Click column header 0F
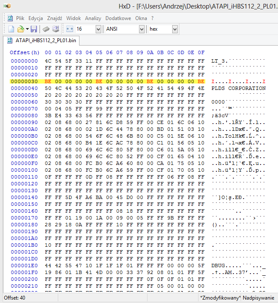Image resolution: width=278 pixels, height=303 pixels. coord(201,52)
